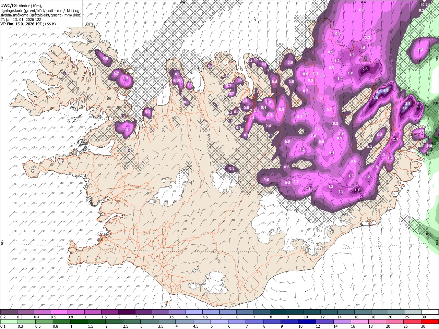The height and width of the screenshot is (329, 439).
Task: Click the 2.2 precipitation value on the map
Action: 357,190
